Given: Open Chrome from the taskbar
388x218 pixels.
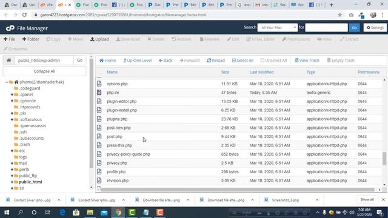Looking at the screenshot, I should [x=118, y=213].
